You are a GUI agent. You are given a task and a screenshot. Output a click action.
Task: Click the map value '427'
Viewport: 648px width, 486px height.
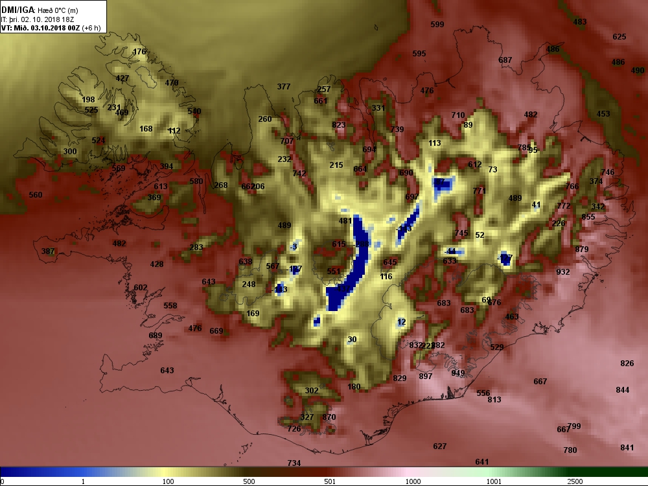122,78
